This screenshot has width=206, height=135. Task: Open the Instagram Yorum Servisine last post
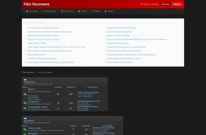click(x=104, y=133)
